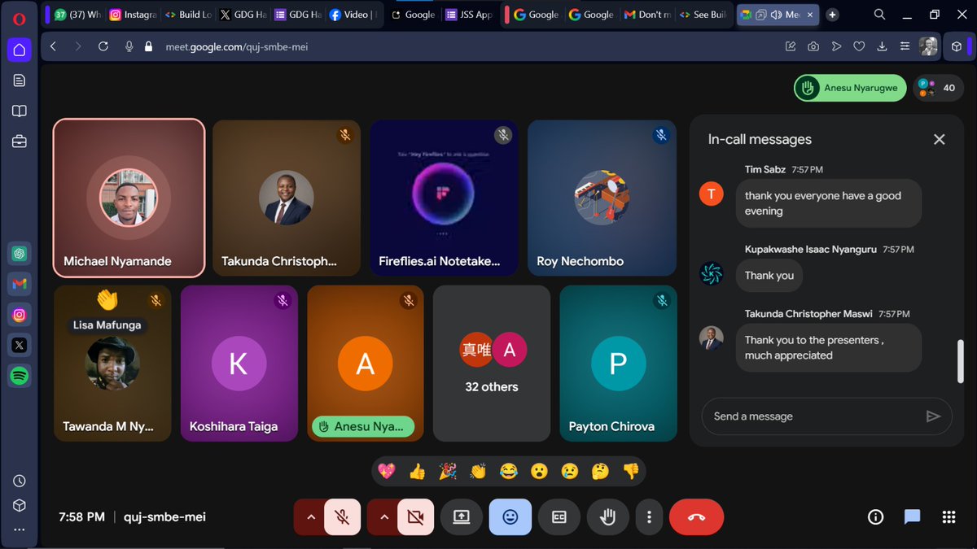Image resolution: width=977 pixels, height=549 pixels.
Task: Toggle the emoji reactions bar button
Action: pos(510,516)
